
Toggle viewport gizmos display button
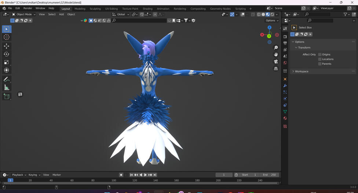tap(232, 14)
